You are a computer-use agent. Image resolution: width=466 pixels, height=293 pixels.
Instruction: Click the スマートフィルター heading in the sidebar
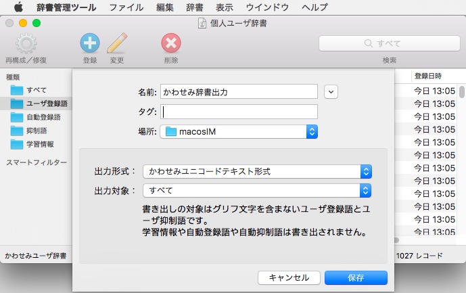(x=37, y=162)
